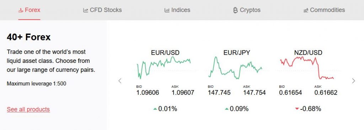Click the Indices bar chart icon
Screen dimensions: 364x130
coord(167,10)
